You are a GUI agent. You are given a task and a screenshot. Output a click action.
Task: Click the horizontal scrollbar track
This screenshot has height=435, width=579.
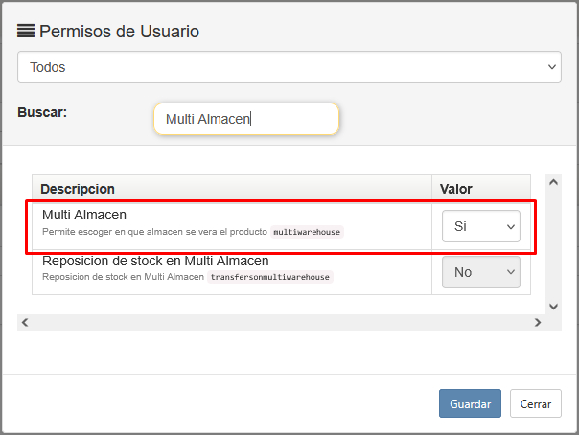pyautogui.click(x=282, y=323)
